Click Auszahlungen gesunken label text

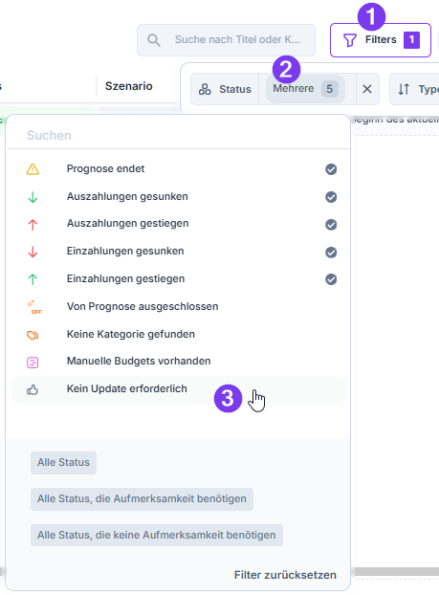point(127,196)
